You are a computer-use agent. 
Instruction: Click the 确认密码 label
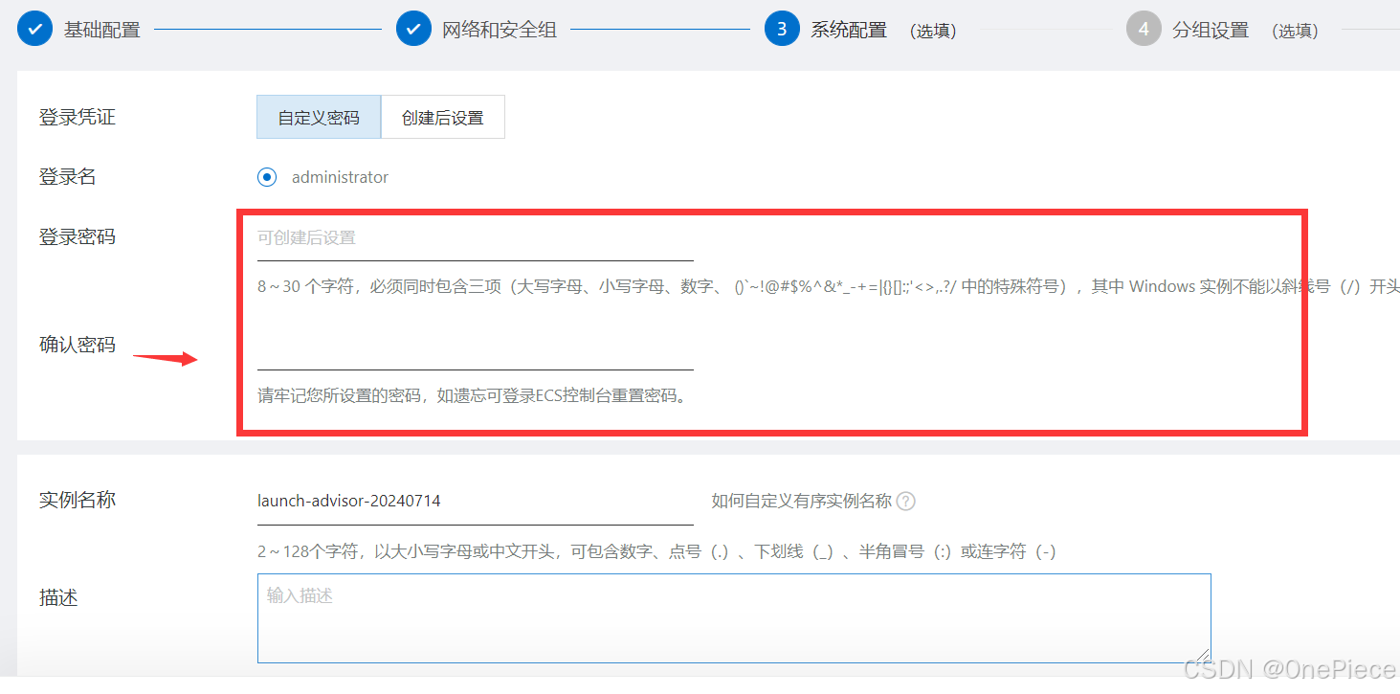tap(78, 346)
